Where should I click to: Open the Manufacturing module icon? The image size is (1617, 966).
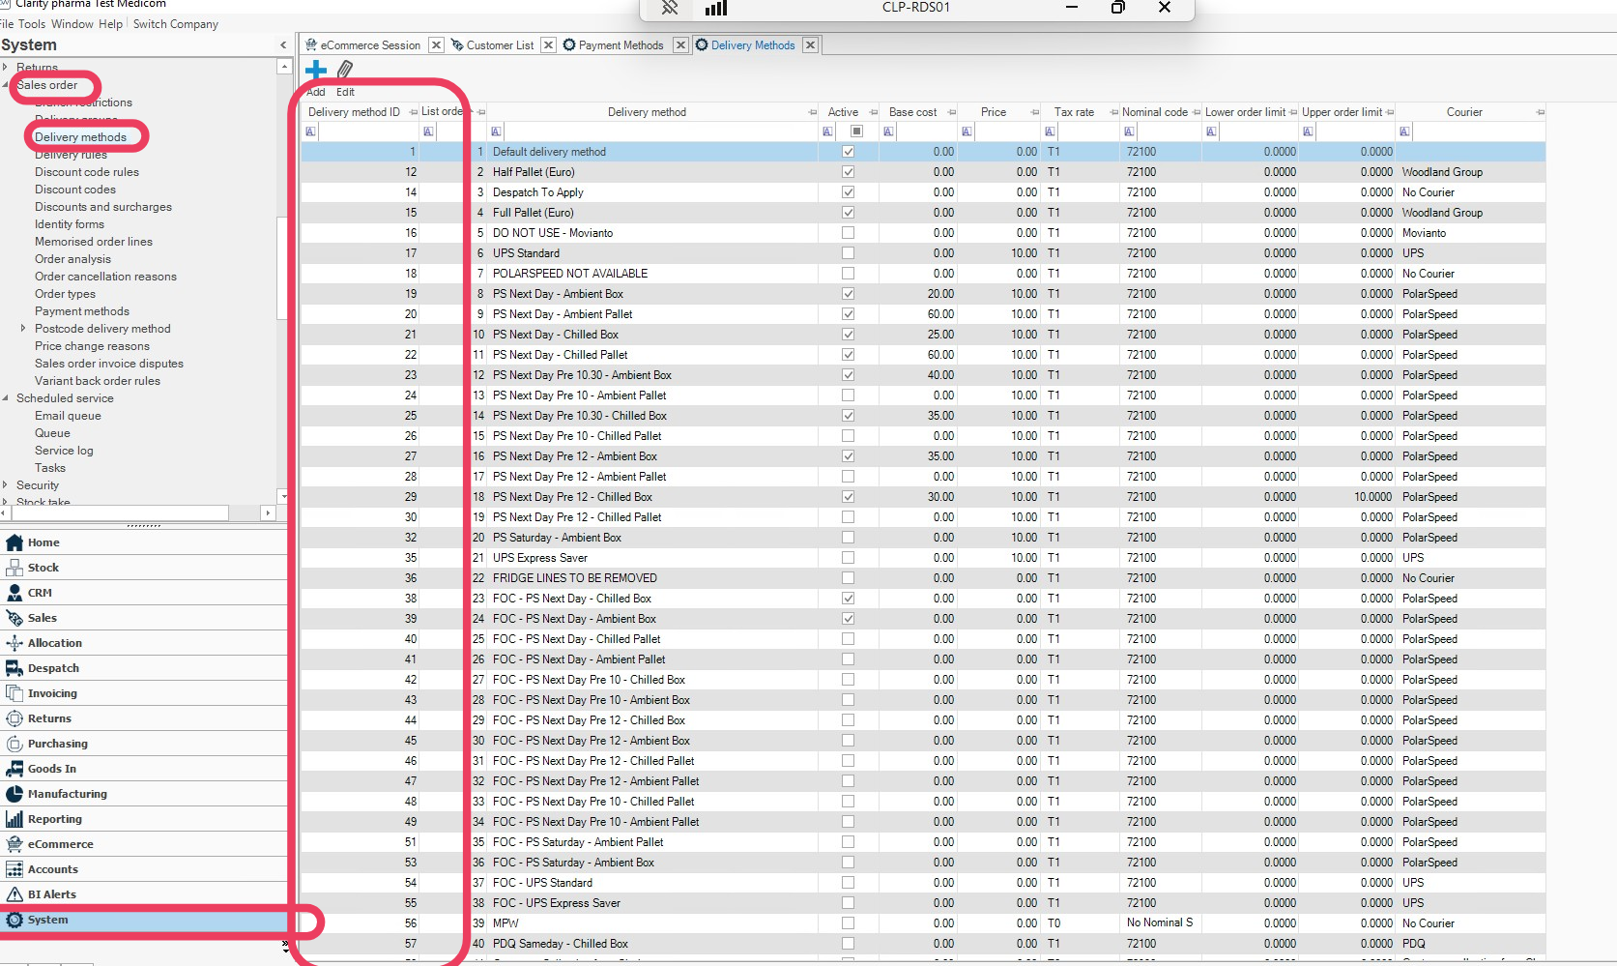click(14, 794)
